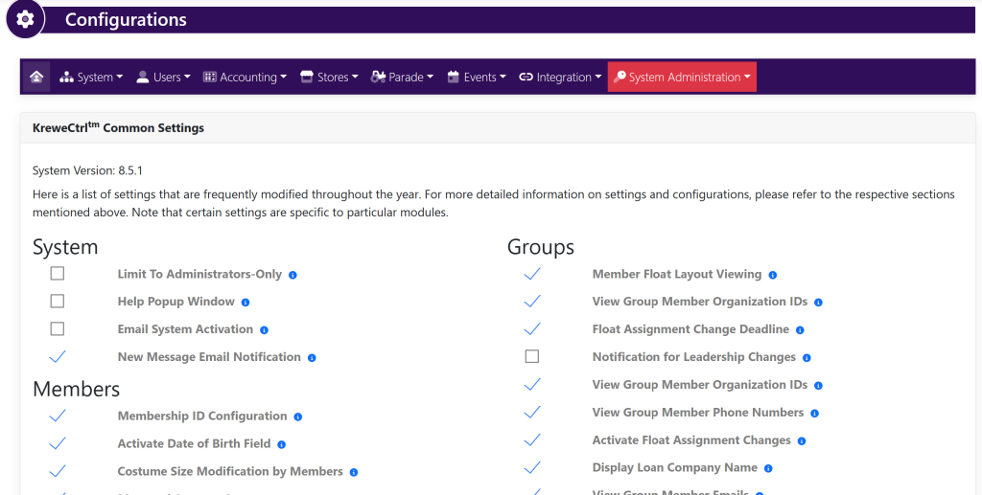Enable Limit To Administrators-Only checkbox
Image resolution: width=982 pixels, height=495 pixels.
point(58,274)
